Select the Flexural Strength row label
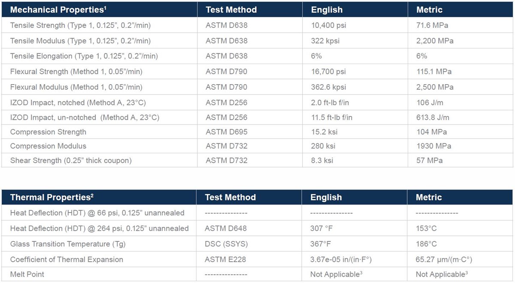Image resolution: width=515 pixels, height=283 pixels. 76,72
